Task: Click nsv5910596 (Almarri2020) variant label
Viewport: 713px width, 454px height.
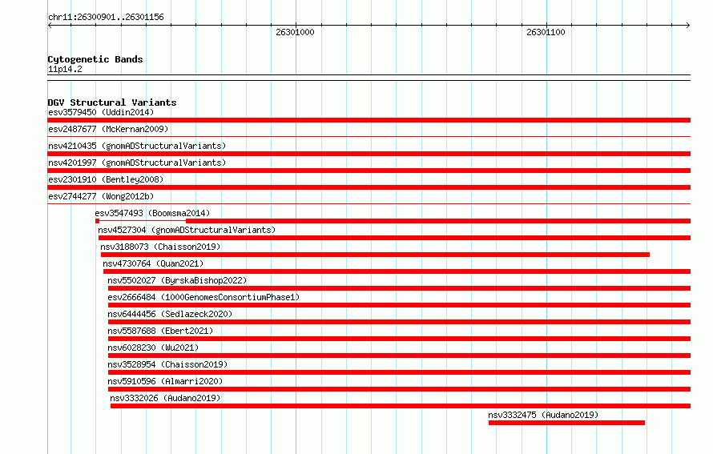Action: click(x=166, y=381)
